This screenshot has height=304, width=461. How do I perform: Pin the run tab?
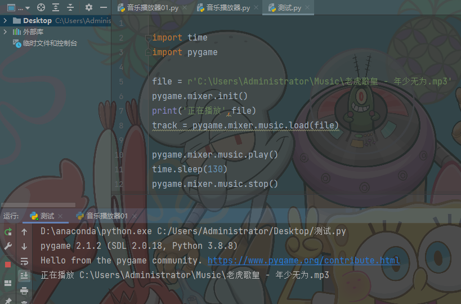(8, 301)
